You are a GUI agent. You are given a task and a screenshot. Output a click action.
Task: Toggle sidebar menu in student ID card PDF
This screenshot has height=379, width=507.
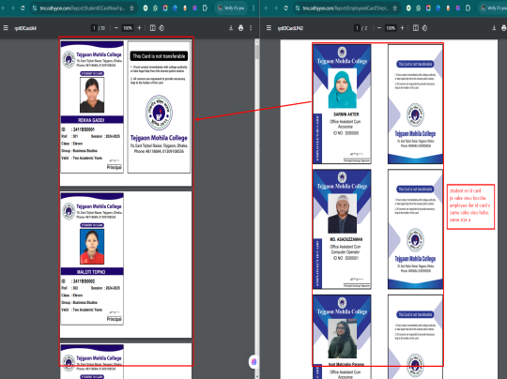pyautogui.click(x=6, y=28)
